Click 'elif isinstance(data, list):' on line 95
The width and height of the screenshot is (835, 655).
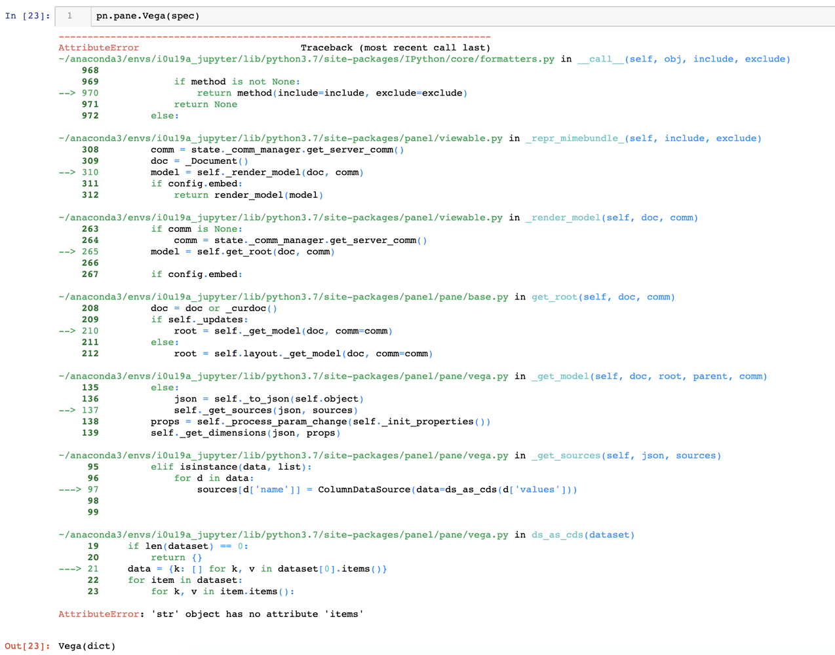tap(231, 467)
